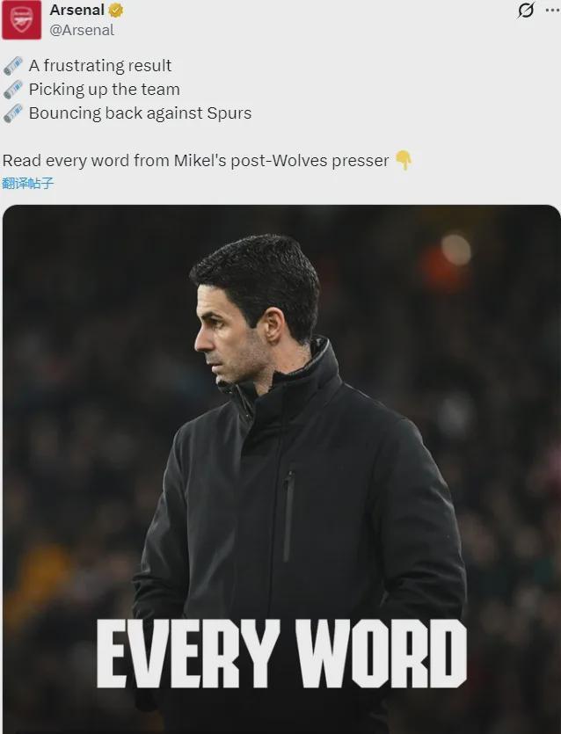The image size is (561, 734).
Task: Click newspaper emoji before 'Picking up the team'
Action: point(12,90)
